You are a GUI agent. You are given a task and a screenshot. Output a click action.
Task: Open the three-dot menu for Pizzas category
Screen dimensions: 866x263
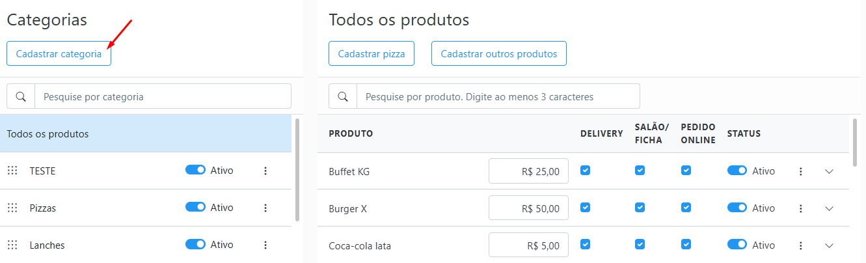pyautogui.click(x=265, y=208)
